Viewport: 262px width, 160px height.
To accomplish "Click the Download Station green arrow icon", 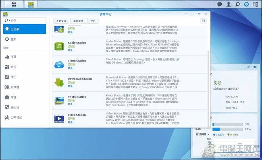I will [x=59, y=82].
